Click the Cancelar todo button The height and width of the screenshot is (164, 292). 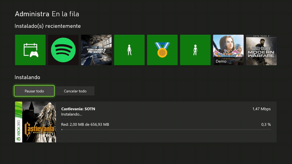(75, 91)
